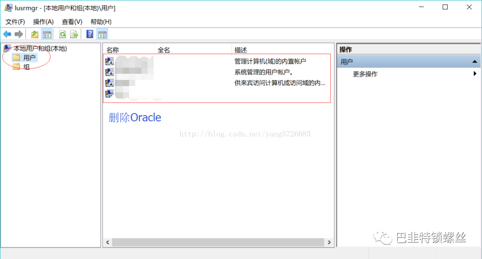Click the Forward arrow toolbar icon
Screen dimensions: 482x259
point(19,34)
